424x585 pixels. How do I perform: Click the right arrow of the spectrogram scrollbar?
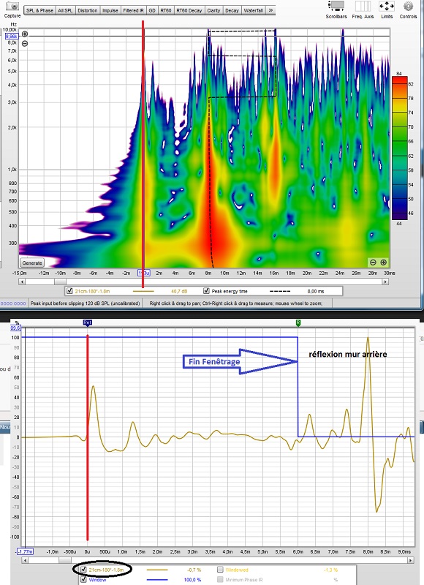click(x=385, y=282)
